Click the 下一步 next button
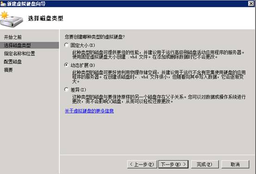This screenshot has width=256, height=174. (173, 164)
